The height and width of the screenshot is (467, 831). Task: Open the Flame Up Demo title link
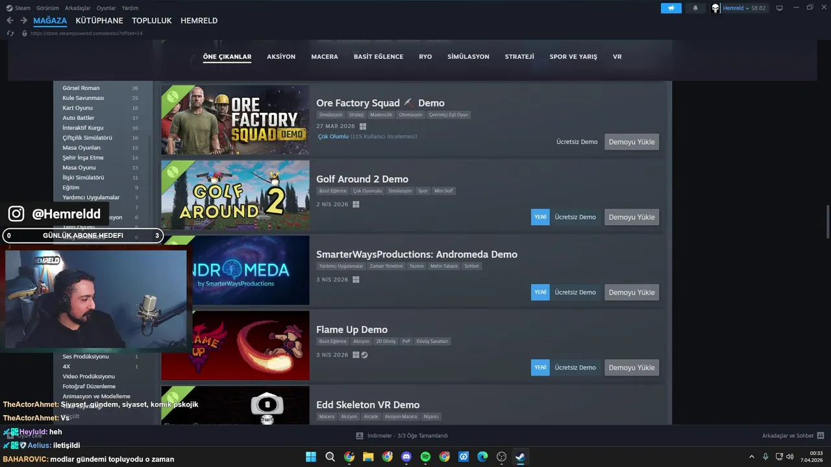pos(352,329)
